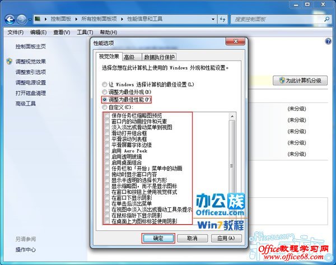Check 在鼠标指针下显示阴影

click(x=107, y=216)
